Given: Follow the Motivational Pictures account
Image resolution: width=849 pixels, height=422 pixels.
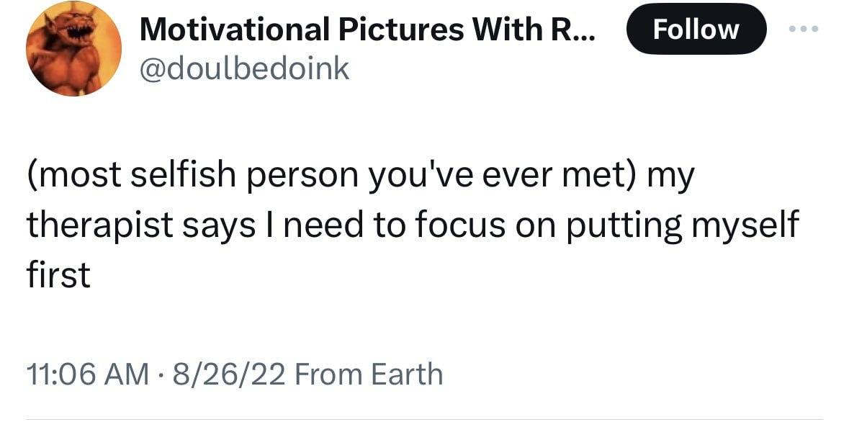Looking at the screenshot, I should (x=696, y=30).
